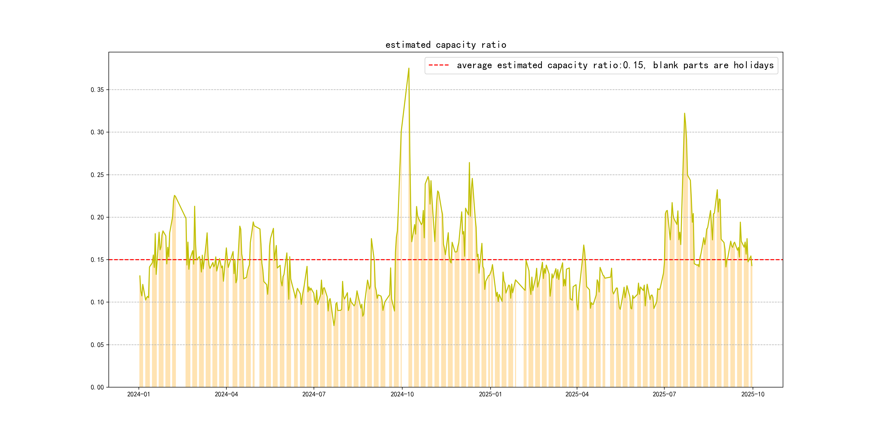Click the 0.30 y-axis tick label
The height and width of the screenshot is (435, 870).
pos(97,132)
